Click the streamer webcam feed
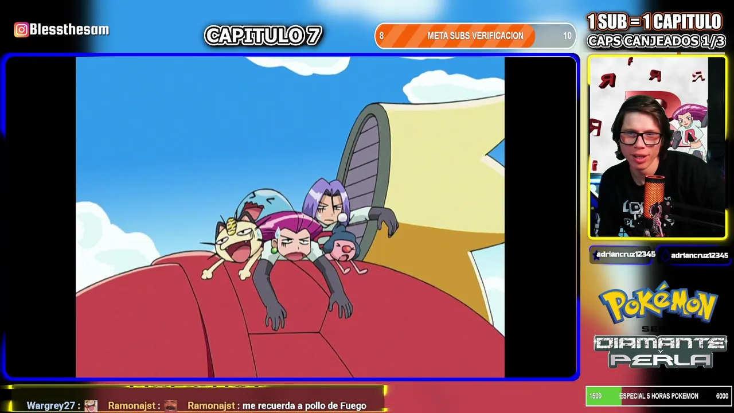 click(x=657, y=147)
